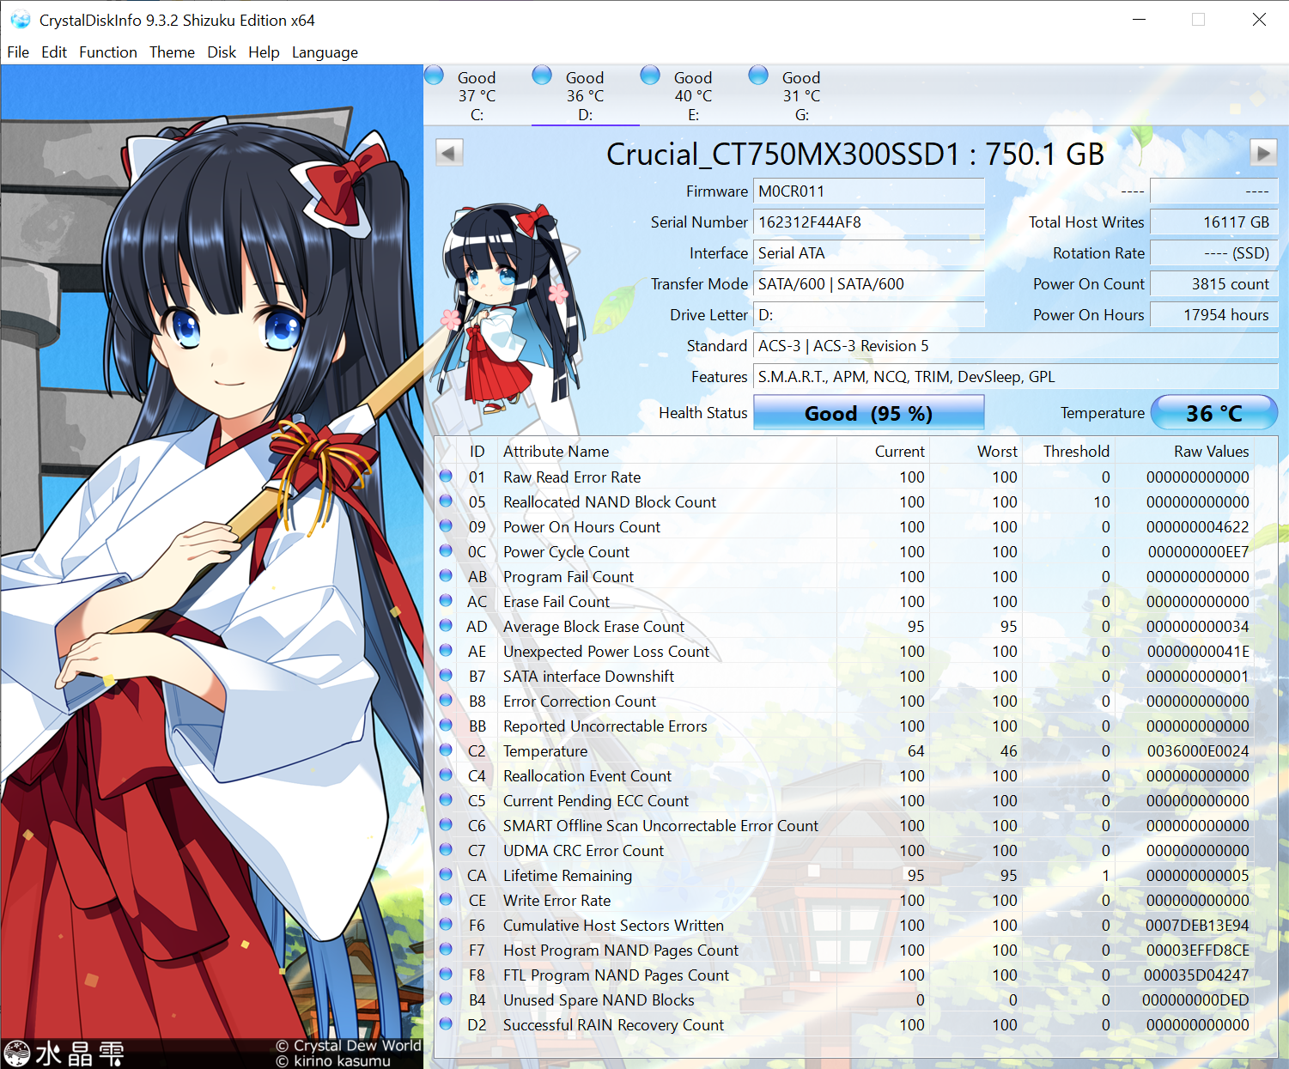The image size is (1289, 1069).
Task: Click the Serial Number field
Action: (x=868, y=222)
